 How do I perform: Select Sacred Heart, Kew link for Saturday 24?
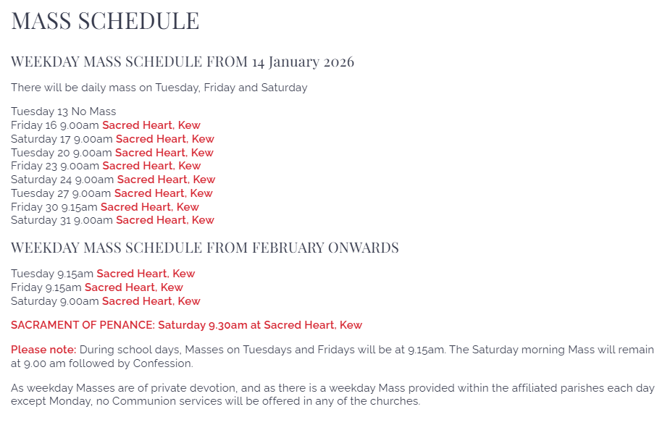tap(166, 180)
